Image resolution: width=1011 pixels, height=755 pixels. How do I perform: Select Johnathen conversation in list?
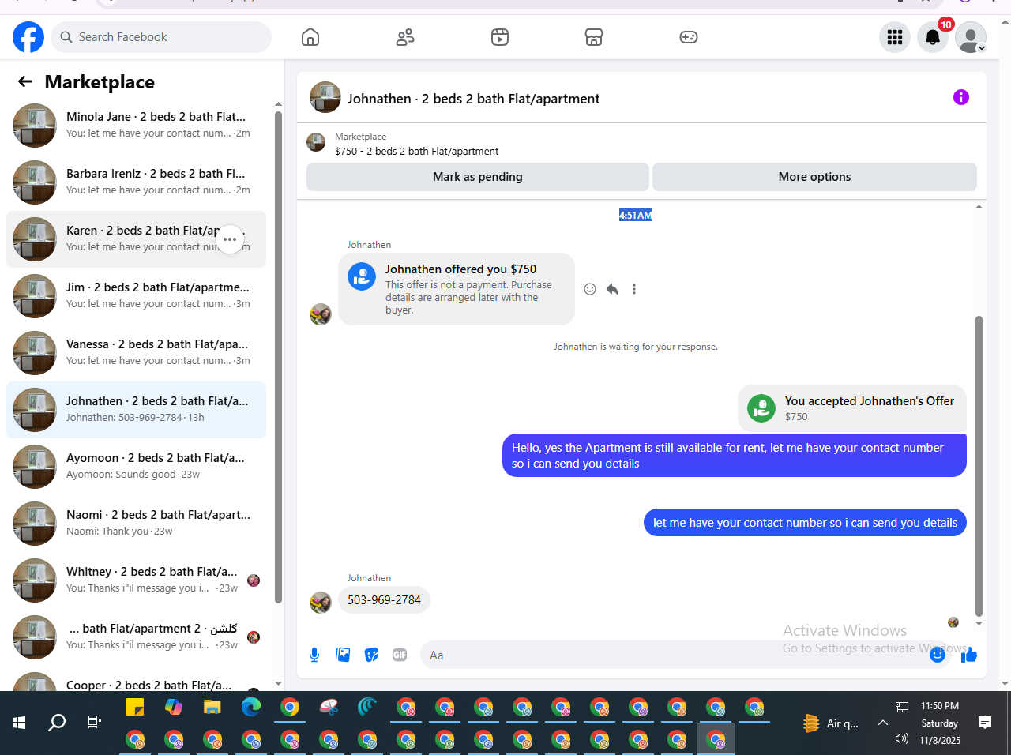pyautogui.click(x=136, y=410)
